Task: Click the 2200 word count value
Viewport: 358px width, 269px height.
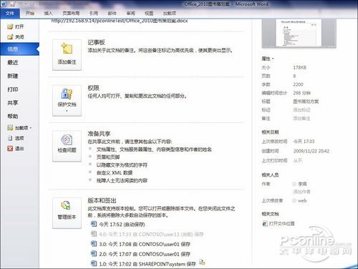Action: pos(298,84)
